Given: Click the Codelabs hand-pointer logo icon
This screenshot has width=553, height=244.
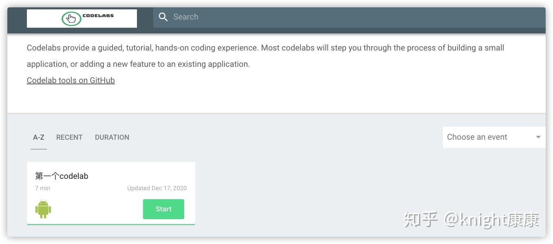Looking at the screenshot, I should coord(71,19).
